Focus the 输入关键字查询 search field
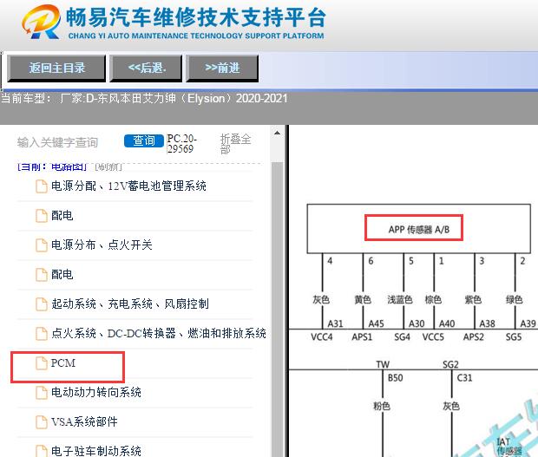Image resolution: width=538 pixels, height=457 pixels. (x=57, y=142)
